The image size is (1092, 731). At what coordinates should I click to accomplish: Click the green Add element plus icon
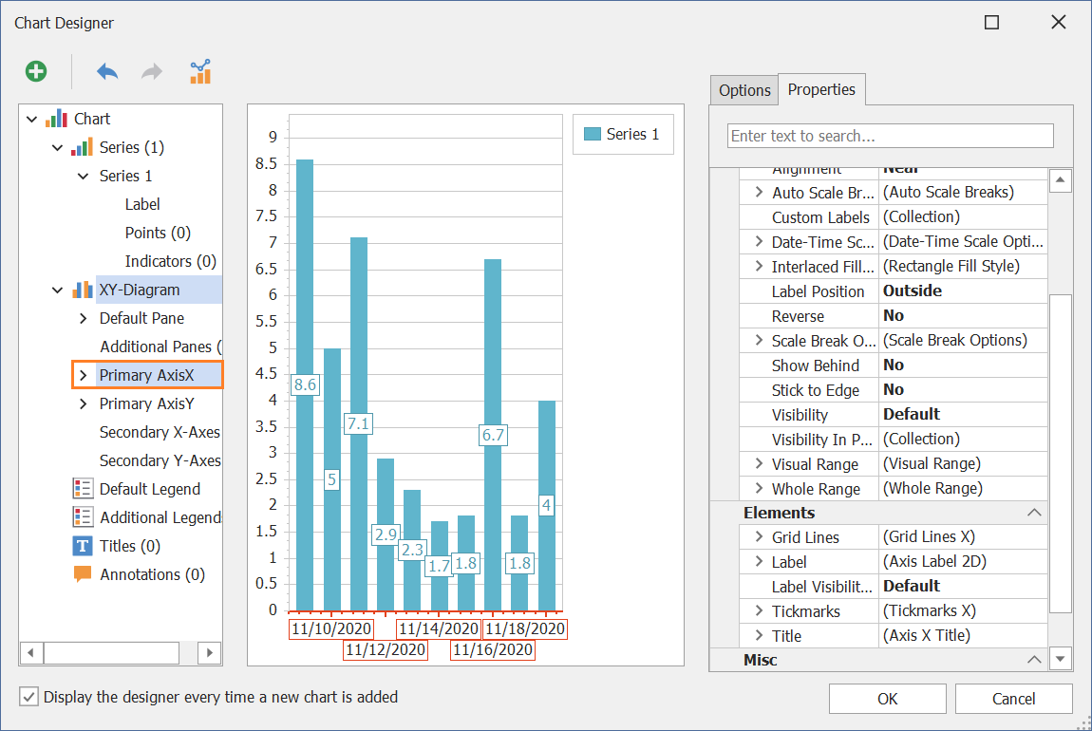[x=36, y=71]
